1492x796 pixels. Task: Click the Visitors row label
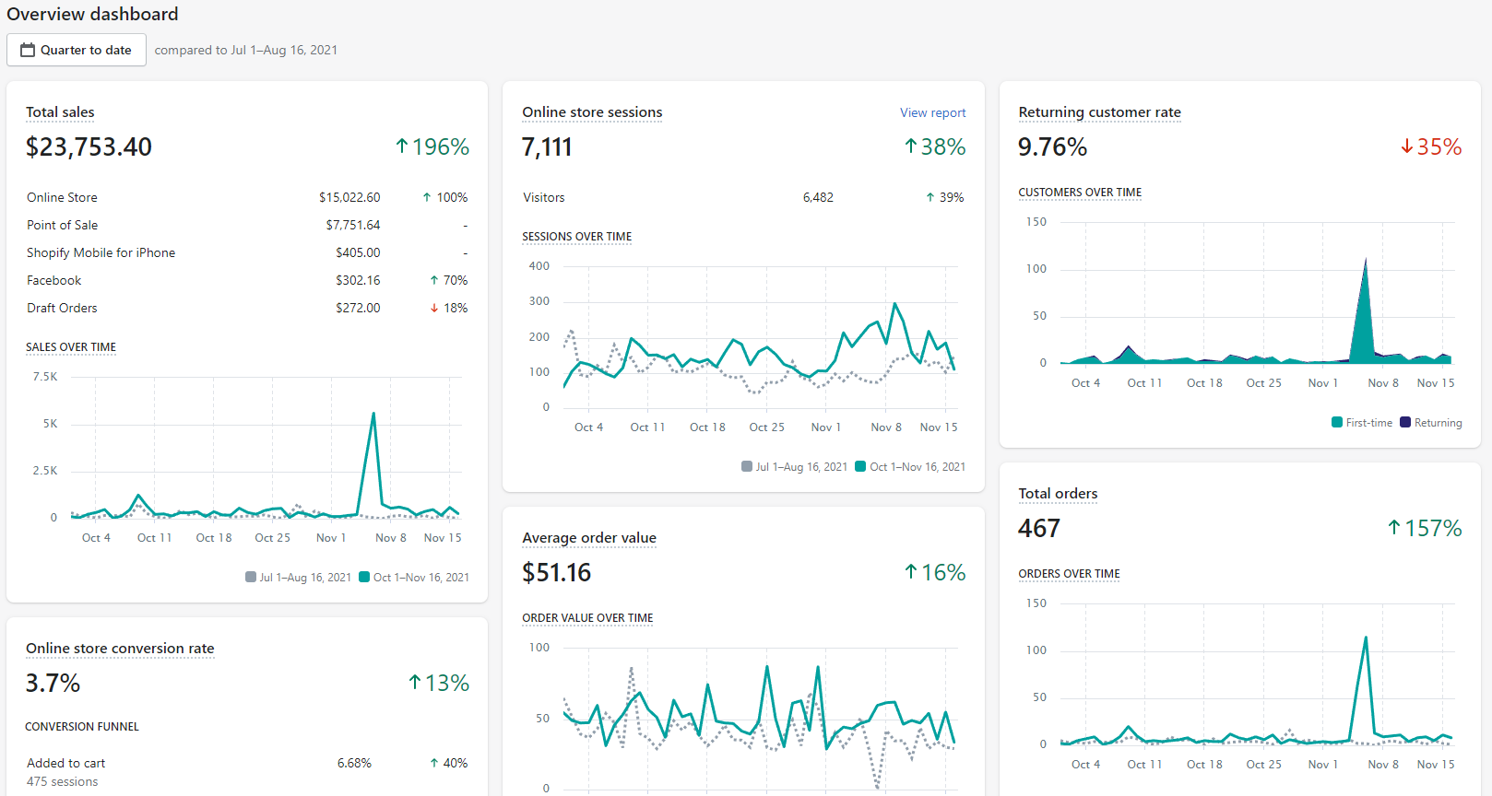pyautogui.click(x=543, y=197)
